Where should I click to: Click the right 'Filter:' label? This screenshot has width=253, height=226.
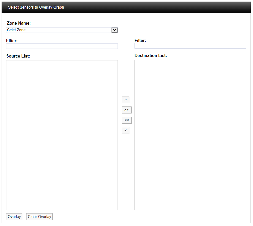140,40
